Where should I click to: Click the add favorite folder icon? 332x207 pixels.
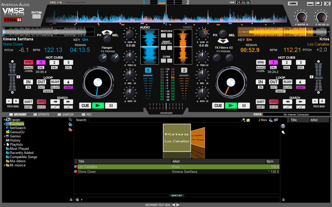coord(70,119)
